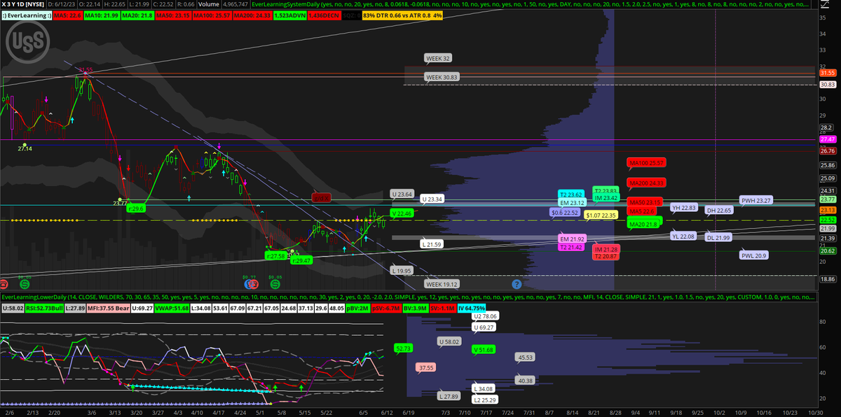
Task: Click the U 23.34 white bubble
Action: coord(433,199)
